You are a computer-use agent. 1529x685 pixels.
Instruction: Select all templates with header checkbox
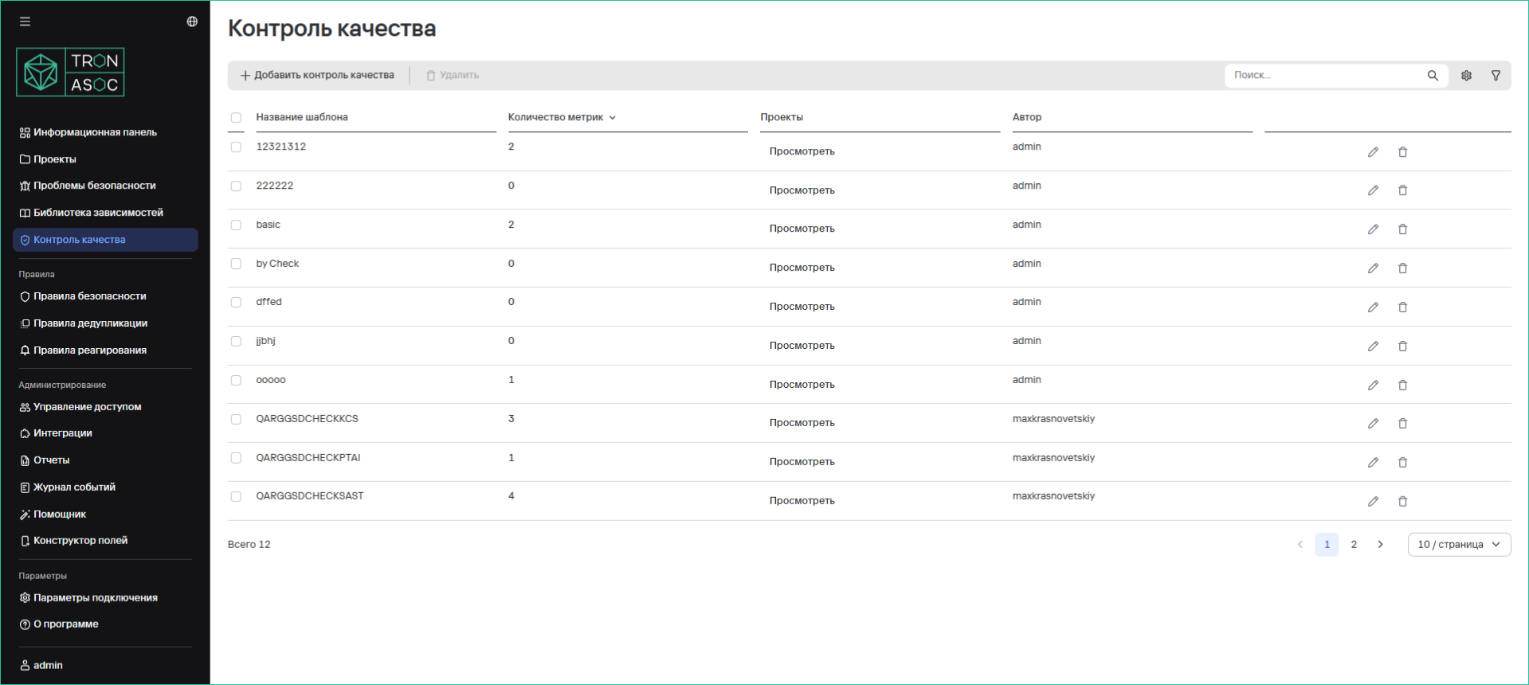click(x=236, y=118)
